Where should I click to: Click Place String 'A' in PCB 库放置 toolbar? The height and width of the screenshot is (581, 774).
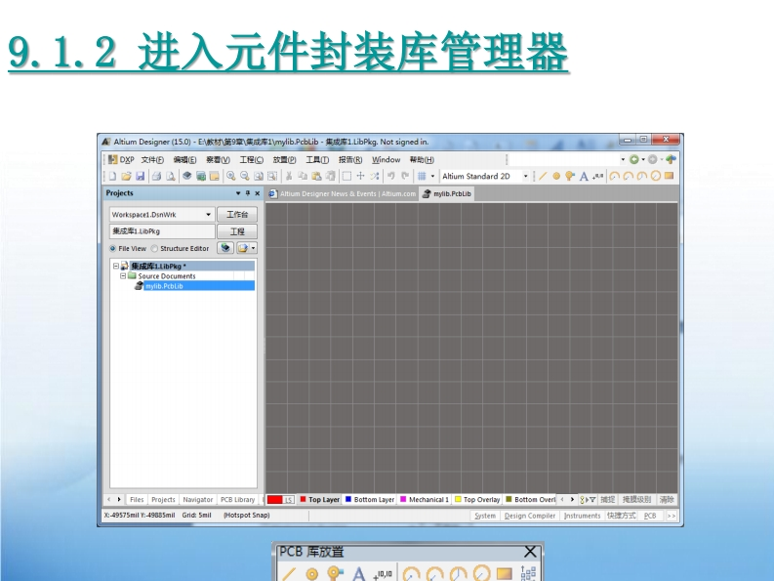tap(359, 574)
